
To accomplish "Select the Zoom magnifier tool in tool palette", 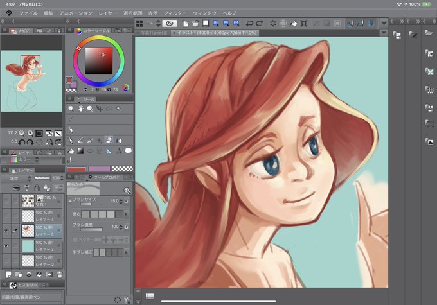I will 71,109.
